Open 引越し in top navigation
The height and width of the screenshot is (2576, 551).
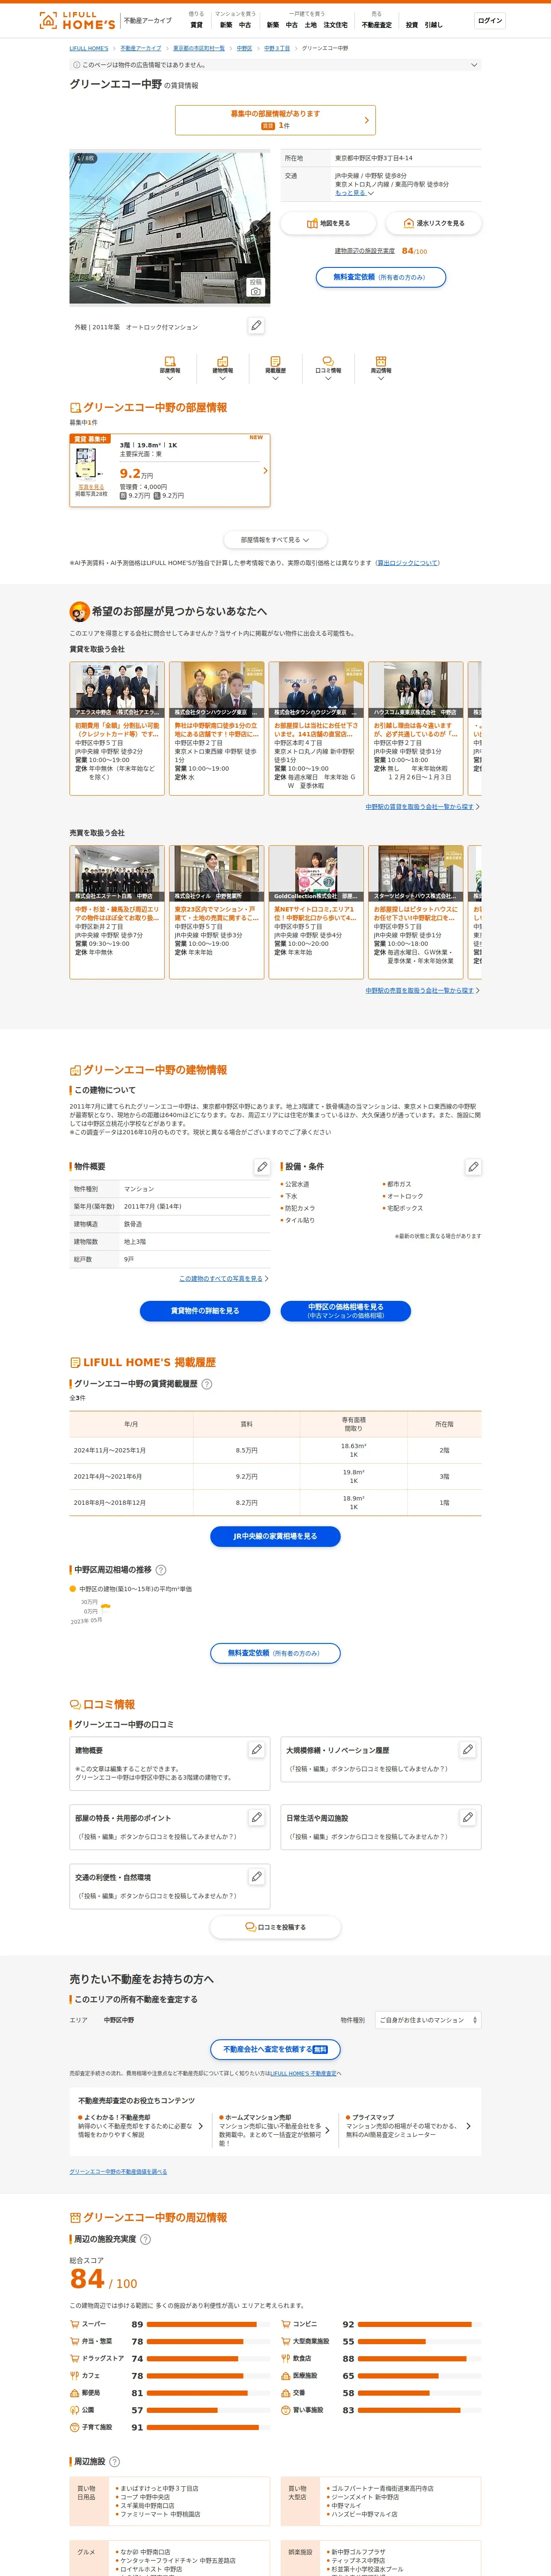[x=433, y=25]
